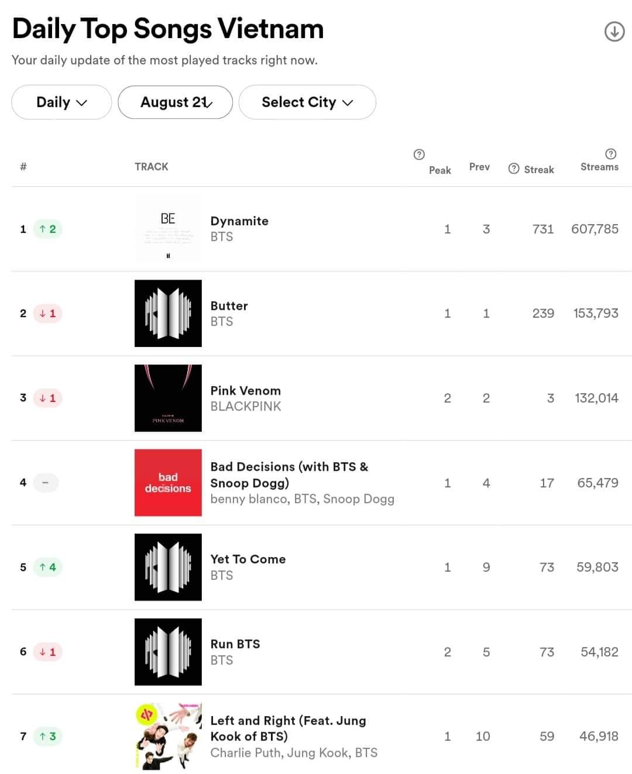Image resolution: width=632 pixels, height=774 pixels.
Task: Open the BE album cover thumbnail
Action: click(168, 229)
